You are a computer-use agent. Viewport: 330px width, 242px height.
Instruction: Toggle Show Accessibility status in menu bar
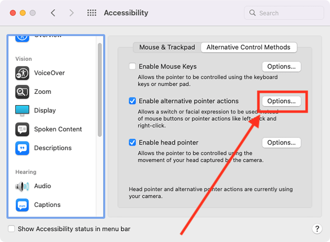[11, 228]
